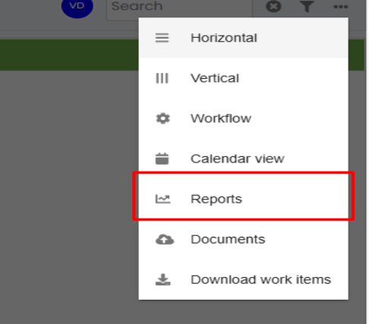Viewport: 369px width, 324px height.
Task: Switch to the Vertical layout
Action: tap(244, 78)
